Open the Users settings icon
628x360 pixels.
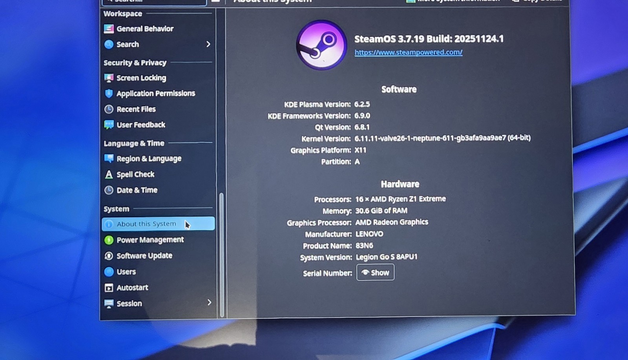109,272
